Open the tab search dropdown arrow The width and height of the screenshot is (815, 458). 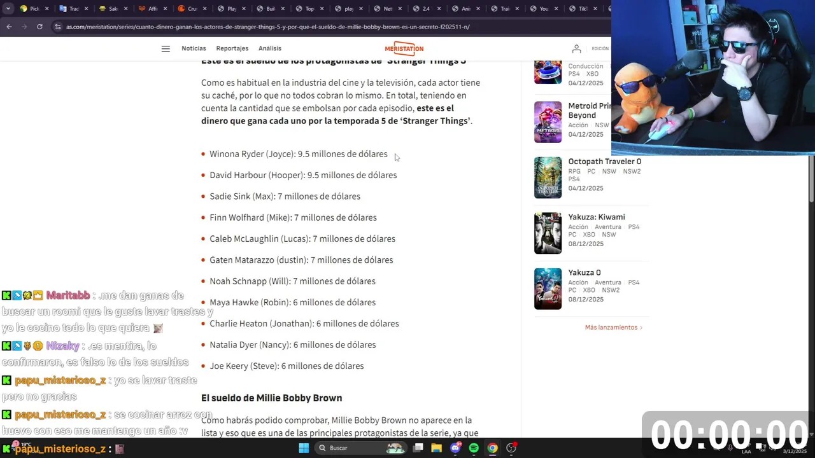[x=8, y=9]
